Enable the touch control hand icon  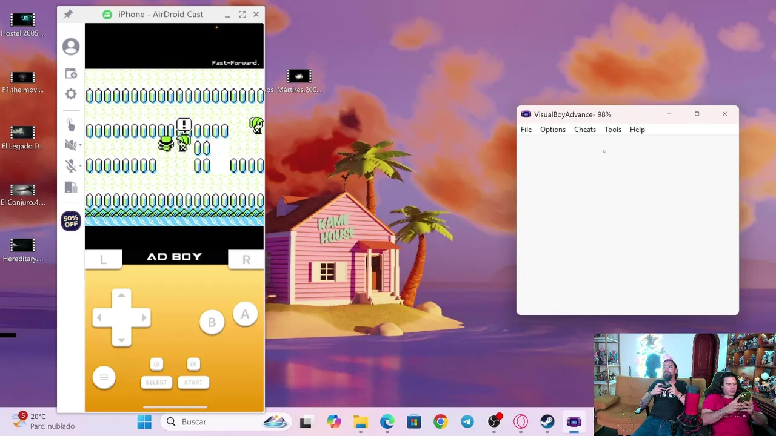[71, 125]
